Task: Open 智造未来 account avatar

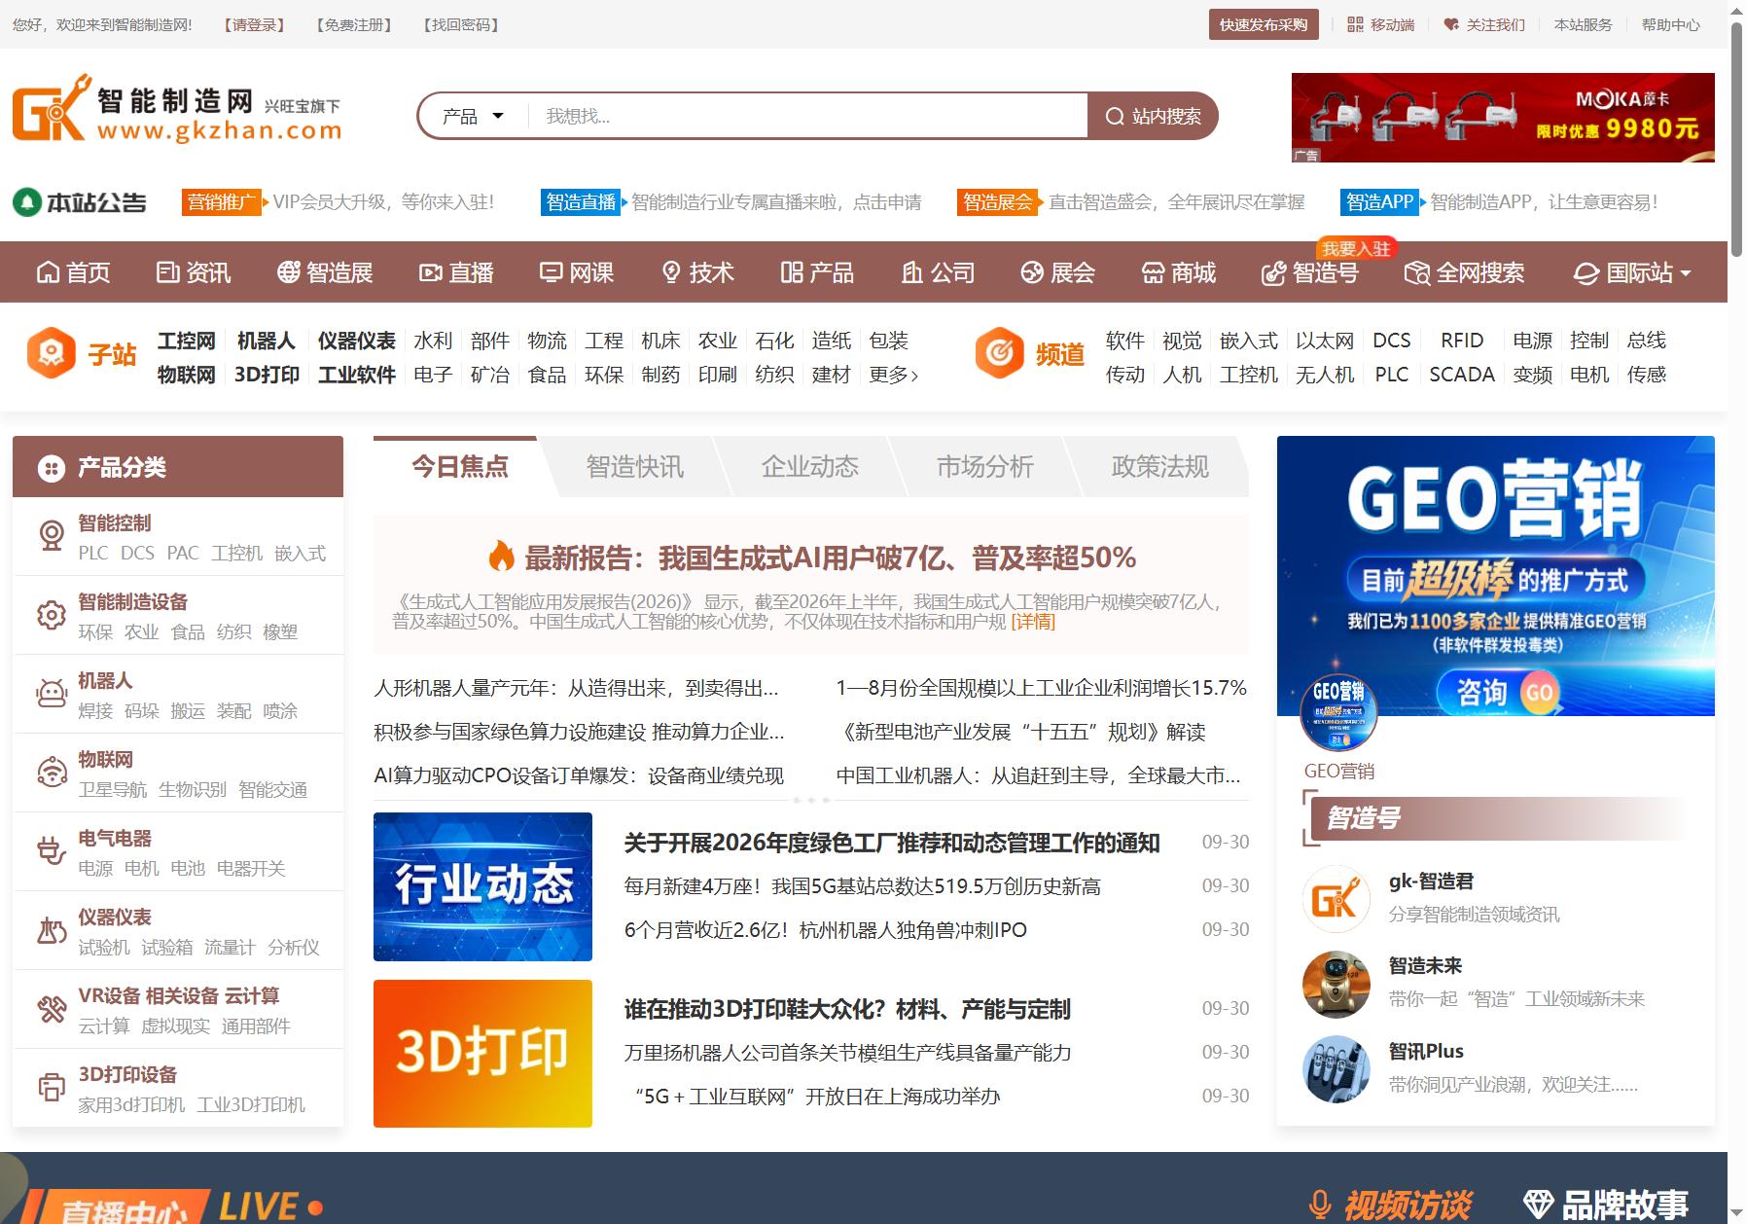Action: point(1336,984)
